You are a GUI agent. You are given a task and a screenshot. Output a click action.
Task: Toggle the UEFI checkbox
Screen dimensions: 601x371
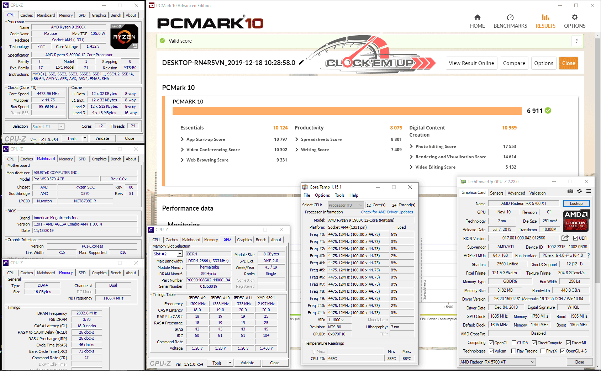pos(575,238)
